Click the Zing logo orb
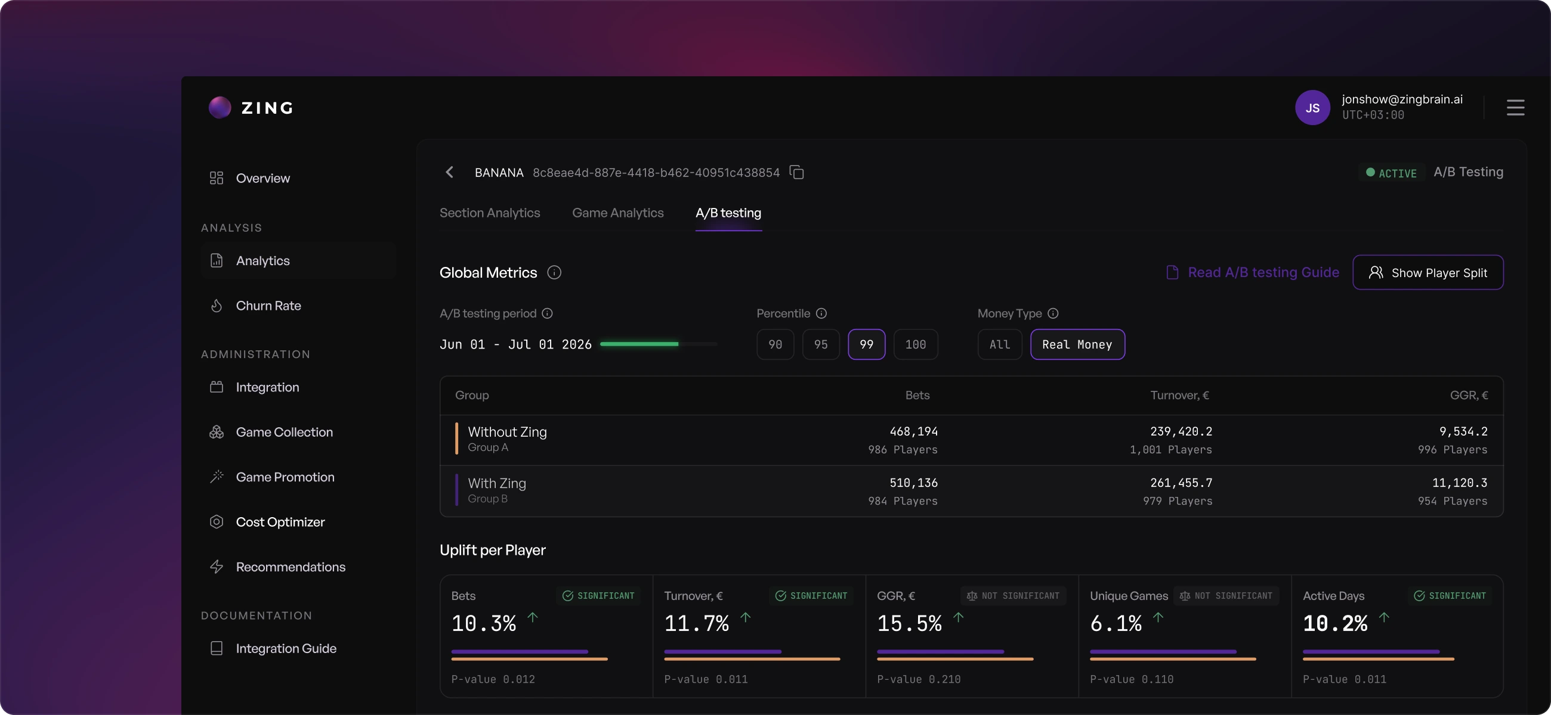This screenshot has width=1551, height=715. pyautogui.click(x=220, y=108)
